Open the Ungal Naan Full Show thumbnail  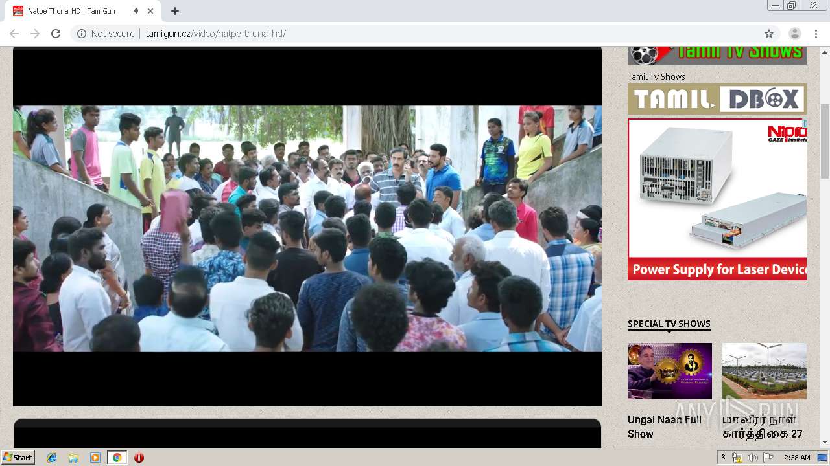click(x=670, y=371)
